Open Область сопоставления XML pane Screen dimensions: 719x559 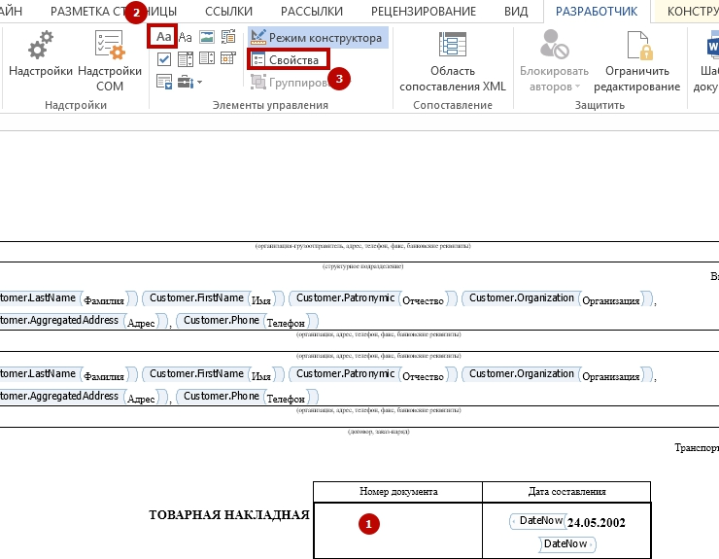(x=453, y=62)
